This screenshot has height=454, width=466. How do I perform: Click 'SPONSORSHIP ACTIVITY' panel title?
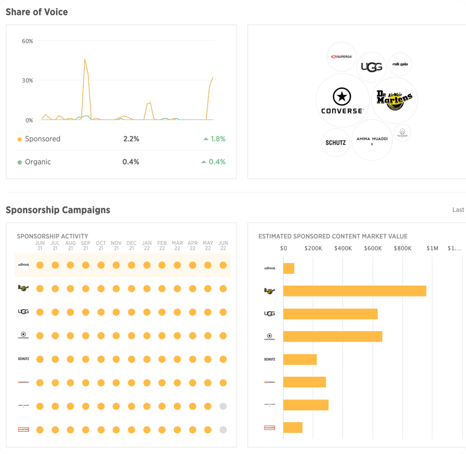click(53, 236)
